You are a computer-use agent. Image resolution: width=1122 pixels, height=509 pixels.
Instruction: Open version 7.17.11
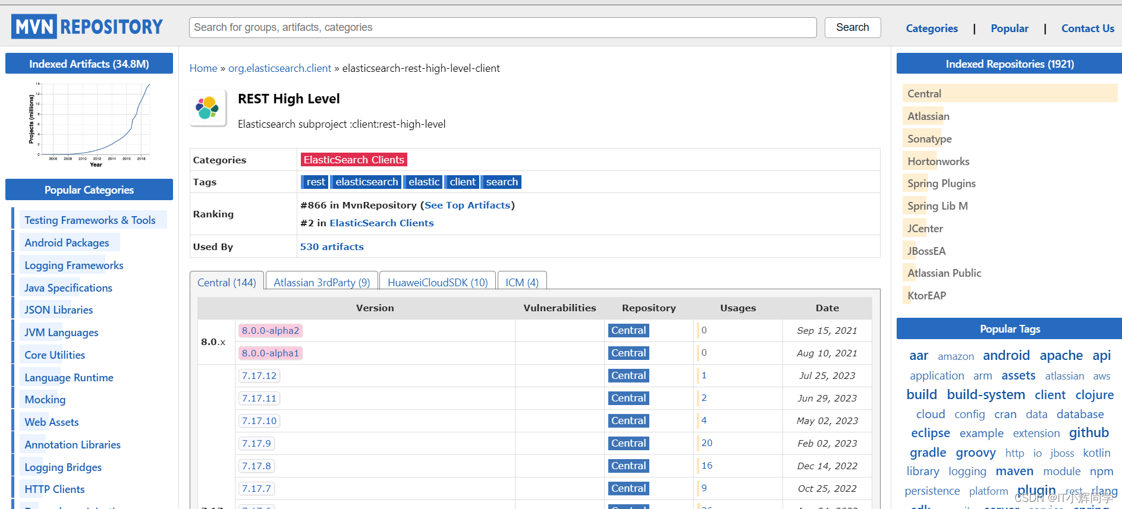click(259, 398)
